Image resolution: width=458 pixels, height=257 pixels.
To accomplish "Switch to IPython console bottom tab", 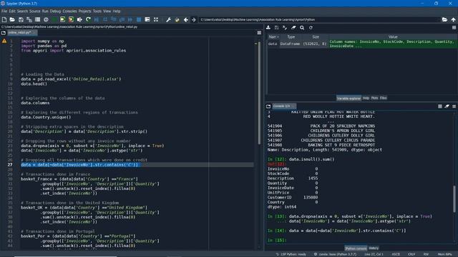I will (356, 248).
